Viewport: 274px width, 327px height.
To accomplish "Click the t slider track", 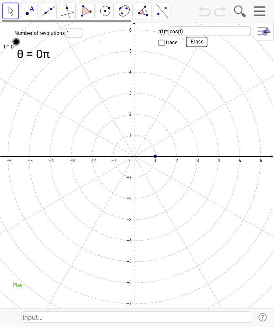I will tap(59, 42).
